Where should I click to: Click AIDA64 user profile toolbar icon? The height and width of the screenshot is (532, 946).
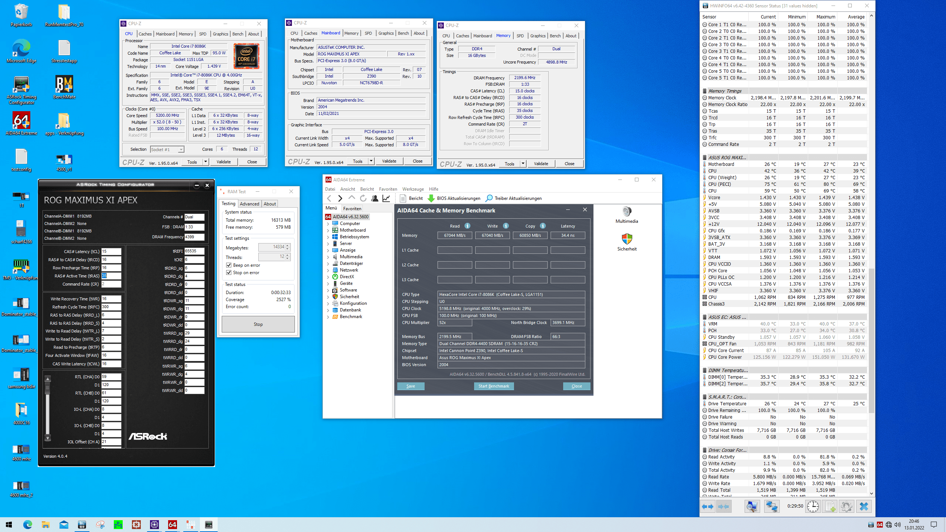coord(375,198)
